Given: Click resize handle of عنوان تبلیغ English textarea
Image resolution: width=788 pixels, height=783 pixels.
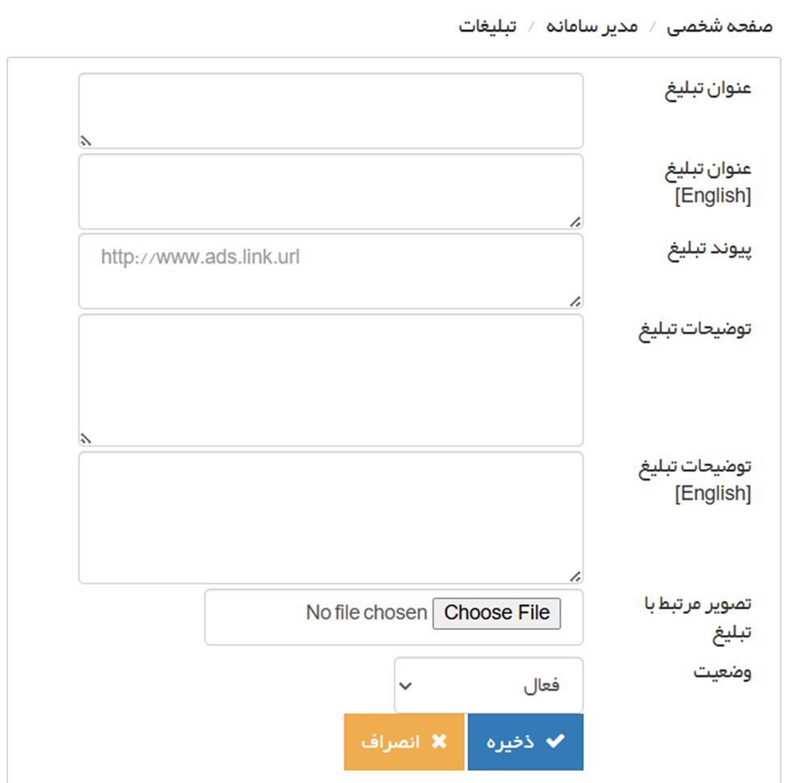Looking at the screenshot, I should pos(575,221).
